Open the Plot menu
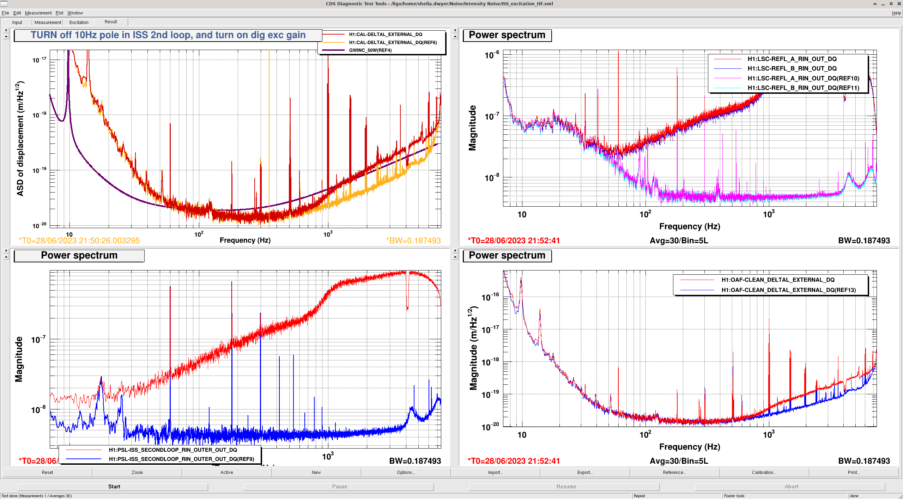Image resolution: width=903 pixels, height=499 pixels. coord(59,13)
